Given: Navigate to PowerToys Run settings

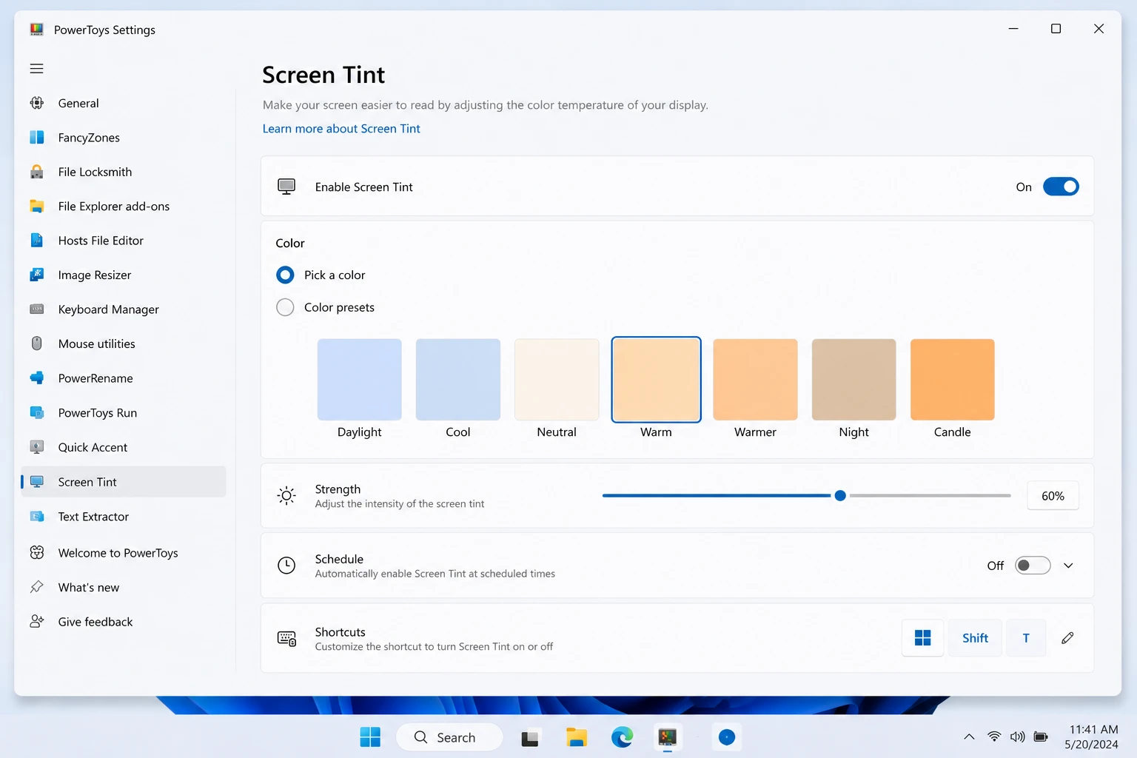Looking at the screenshot, I should tap(124, 412).
